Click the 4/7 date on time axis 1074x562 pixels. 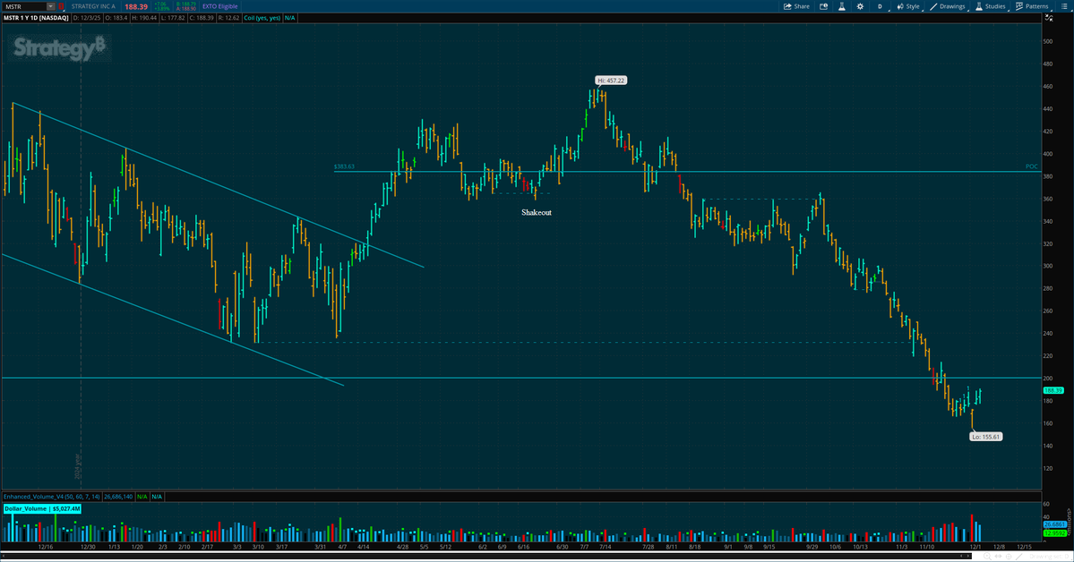(342, 547)
